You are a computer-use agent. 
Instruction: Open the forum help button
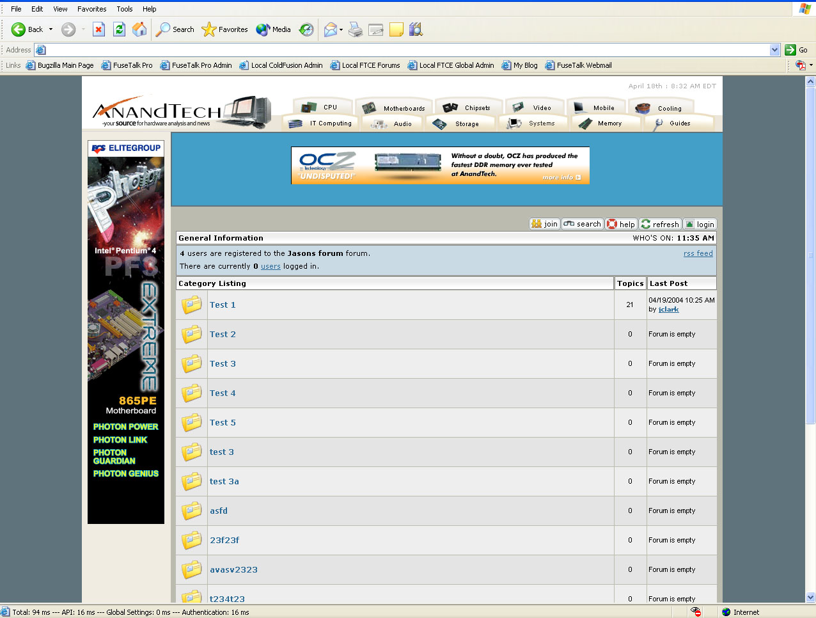(x=621, y=224)
